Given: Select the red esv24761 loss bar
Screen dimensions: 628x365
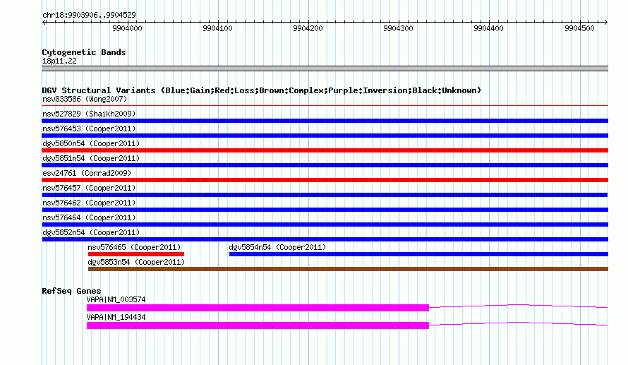Looking at the screenshot, I should [325, 180].
